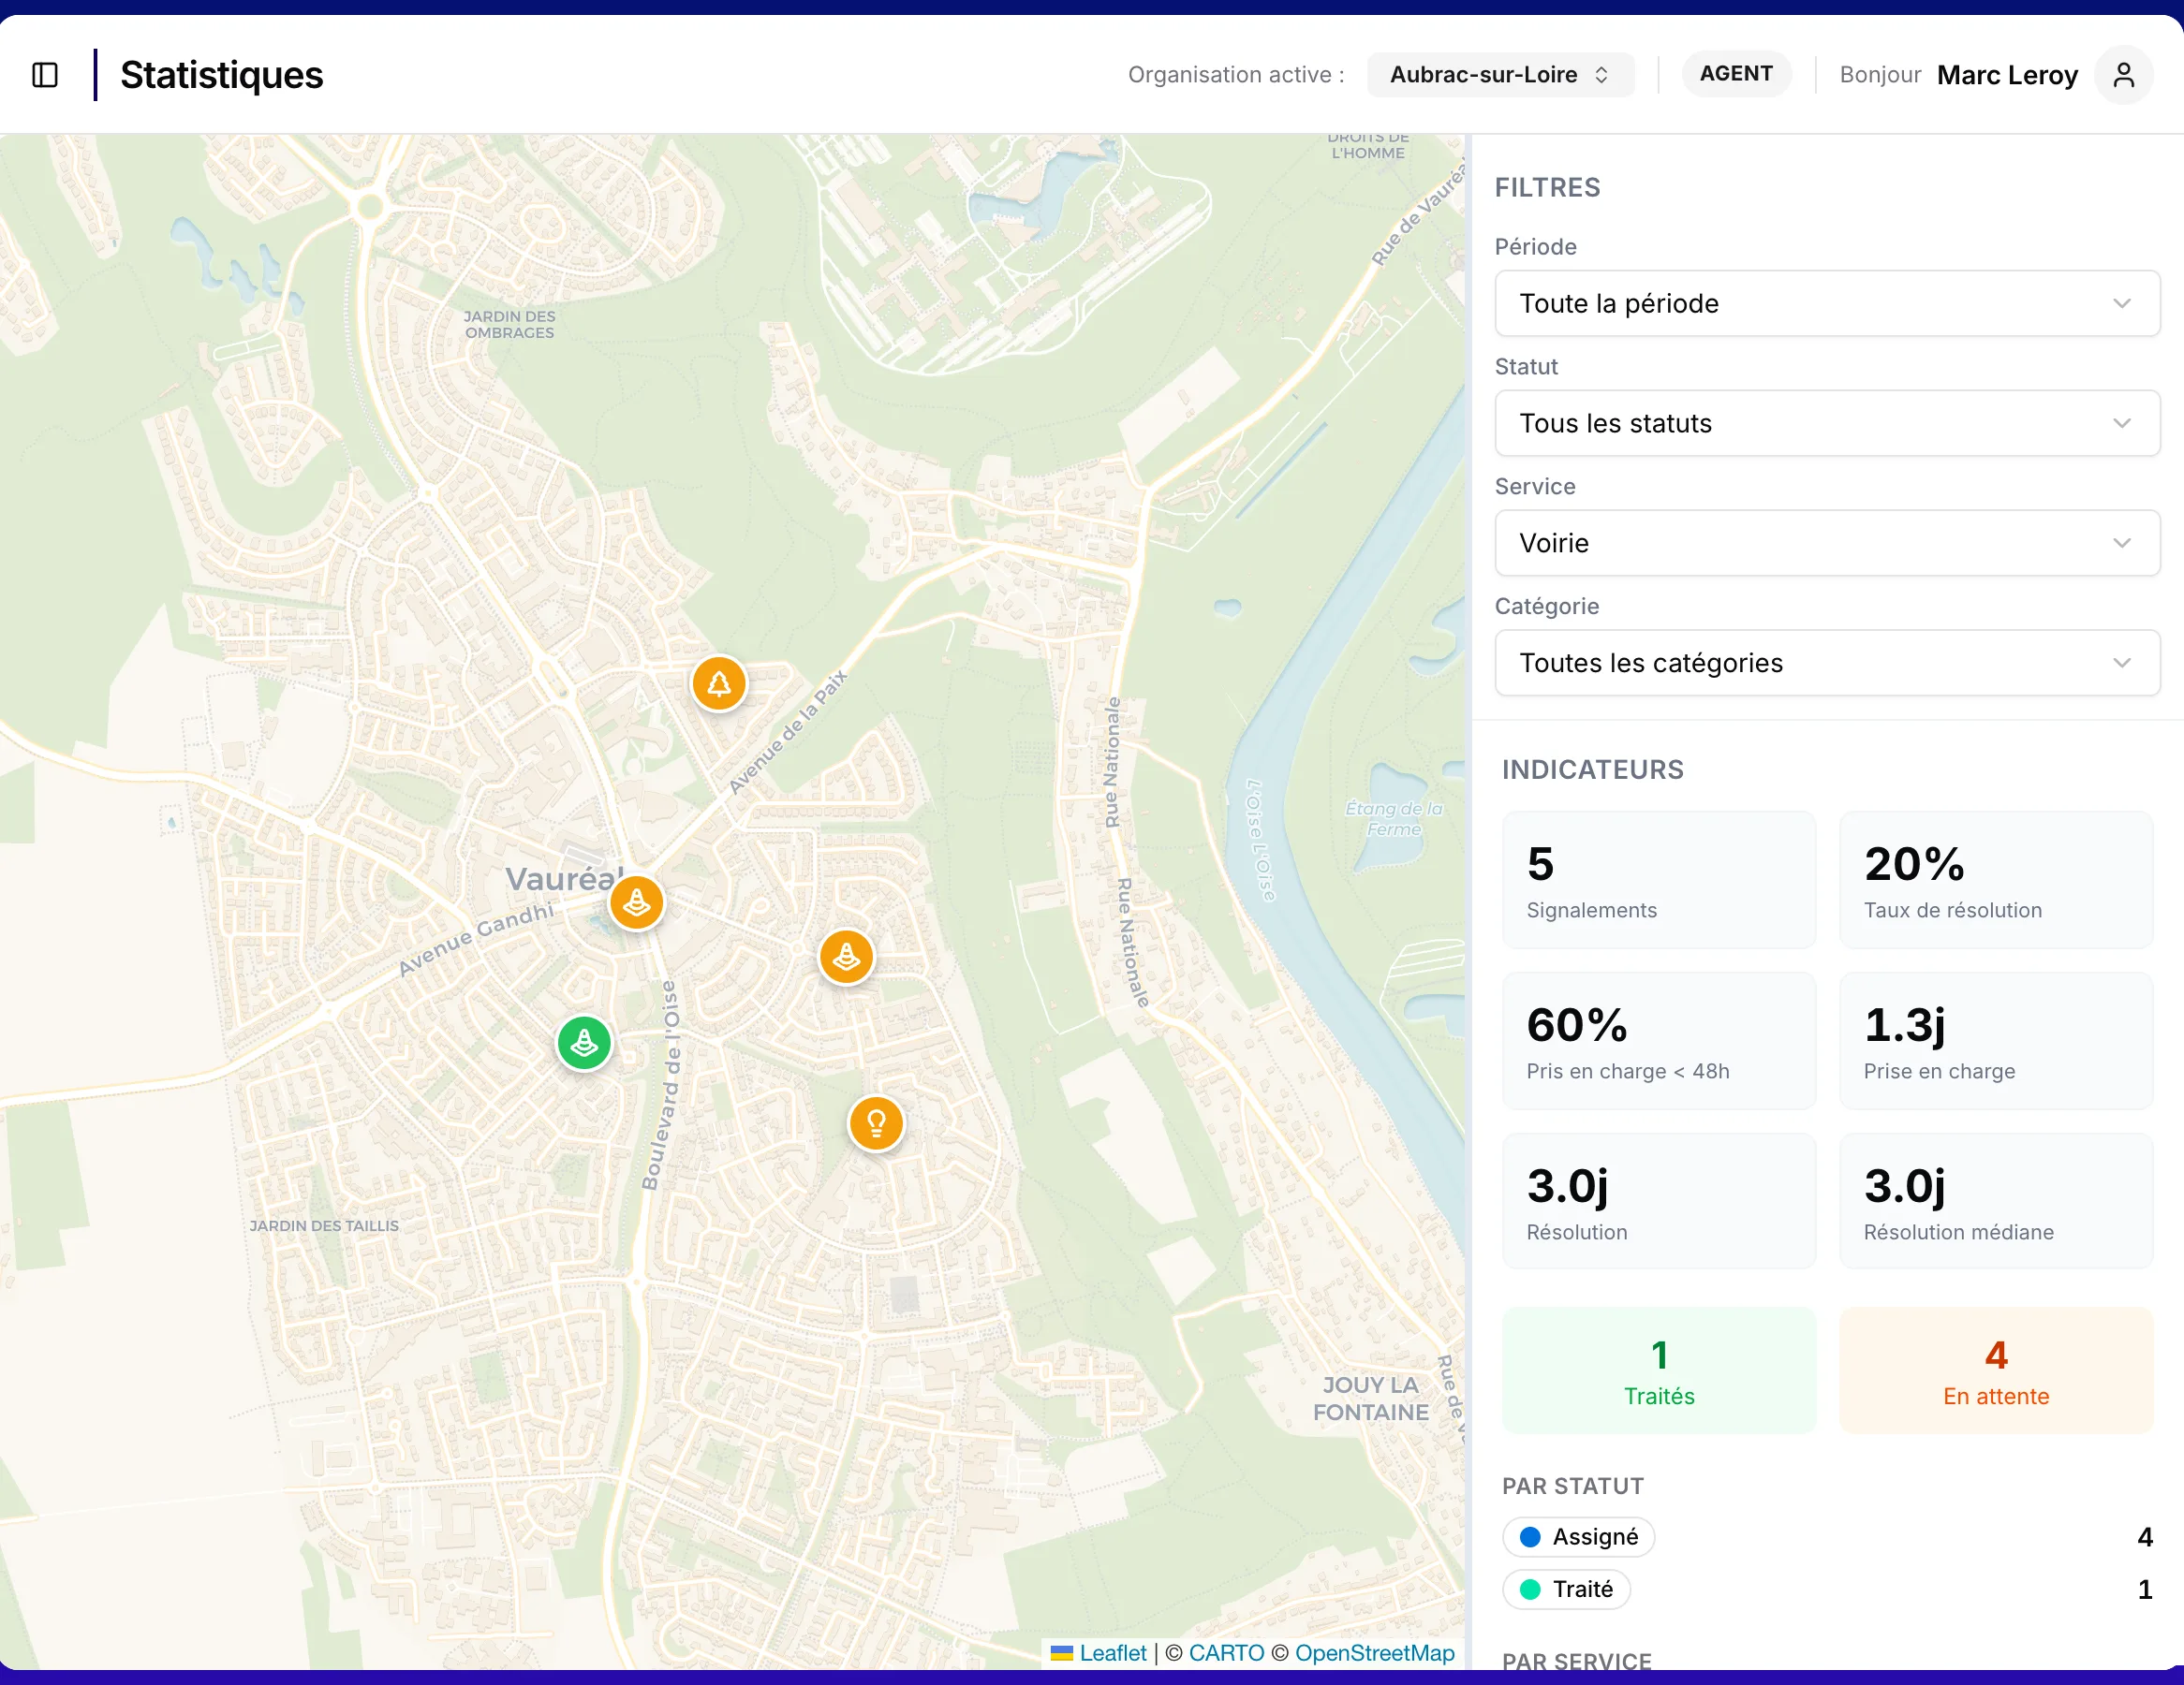This screenshot has height=1685, width=2184.
Task: Open the user profile avatar icon
Action: tap(2123, 75)
